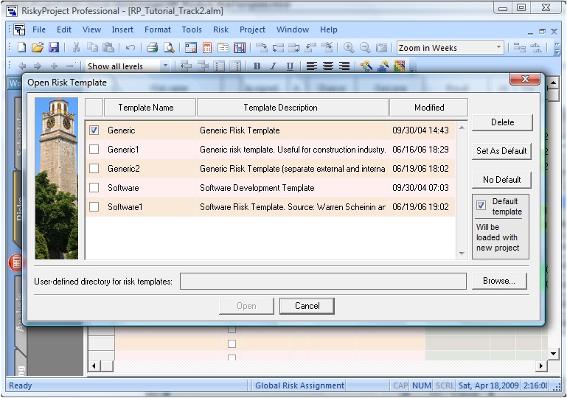
Task: Toggle Italic formatting
Action: (273, 66)
